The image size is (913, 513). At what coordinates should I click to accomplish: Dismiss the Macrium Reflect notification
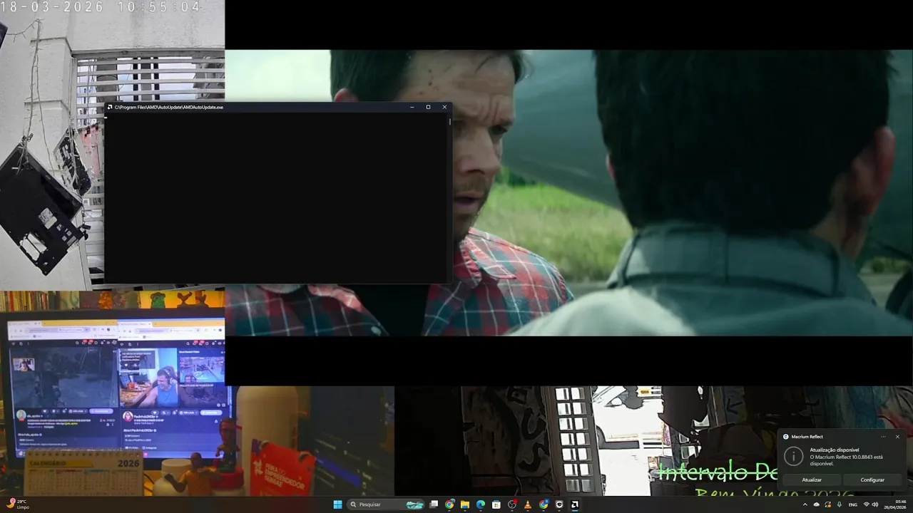pyautogui.click(x=897, y=437)
